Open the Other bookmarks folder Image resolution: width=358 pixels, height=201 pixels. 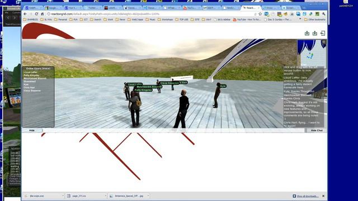pyautogui.click(x=315, y=20)
